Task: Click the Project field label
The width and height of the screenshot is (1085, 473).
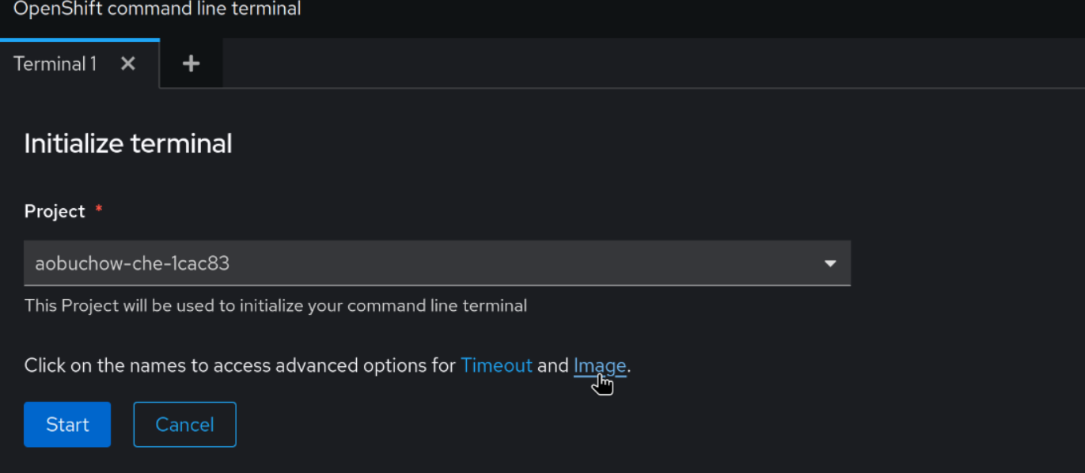Action: (55, 211)
